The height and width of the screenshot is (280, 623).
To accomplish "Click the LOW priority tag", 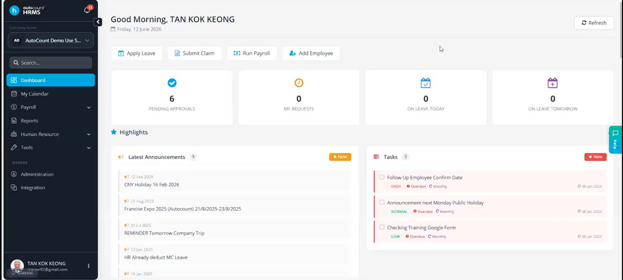I will (x=395, y=236).
